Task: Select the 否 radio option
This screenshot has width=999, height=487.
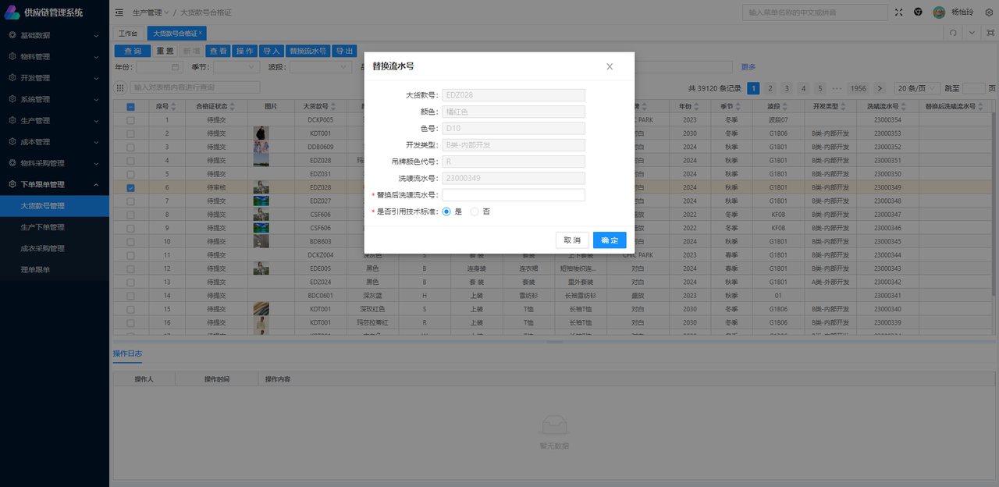Action: click(x=475, y=212)
